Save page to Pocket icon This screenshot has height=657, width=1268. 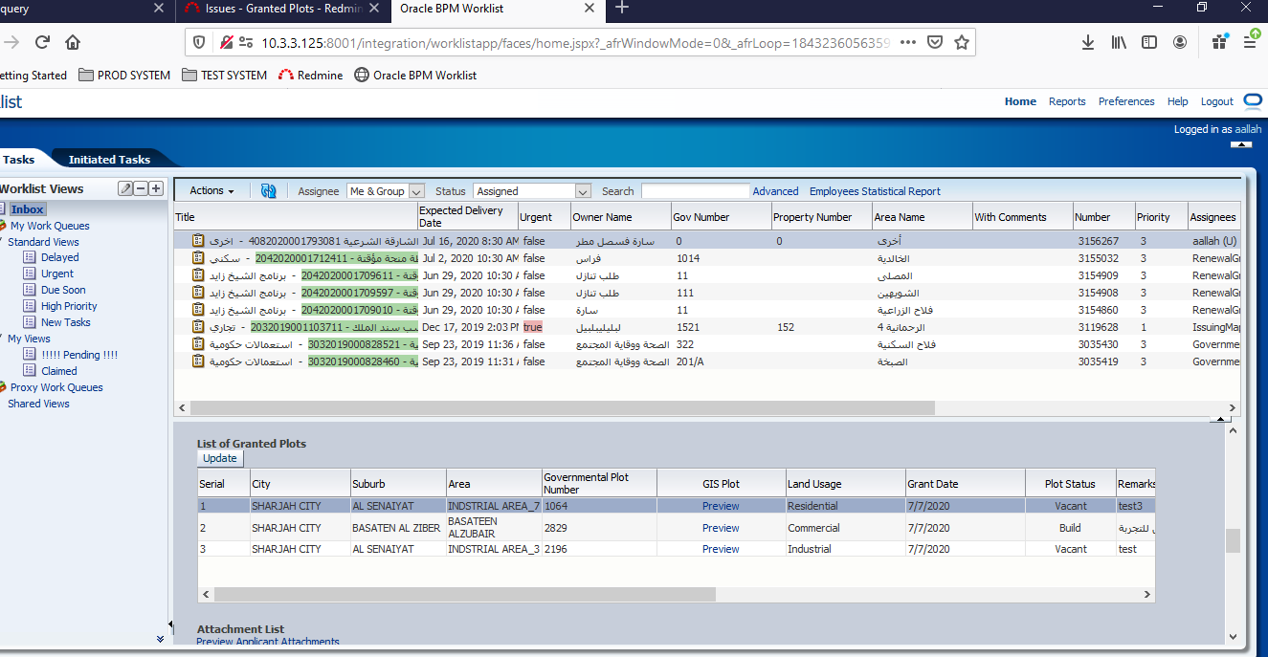935,42
